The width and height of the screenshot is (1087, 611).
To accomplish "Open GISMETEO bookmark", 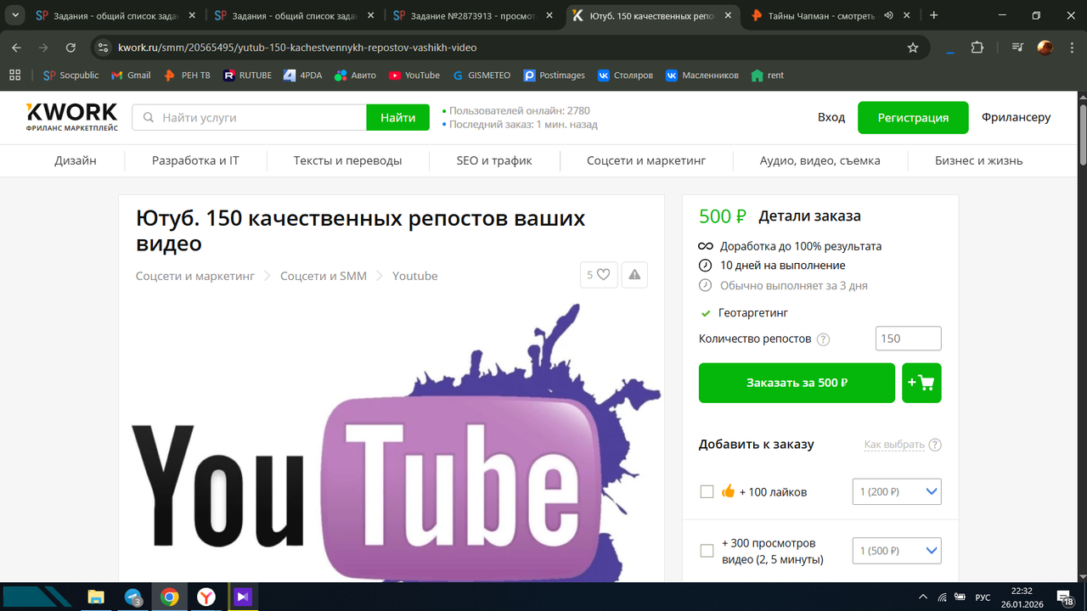I will tap(481, 76).
